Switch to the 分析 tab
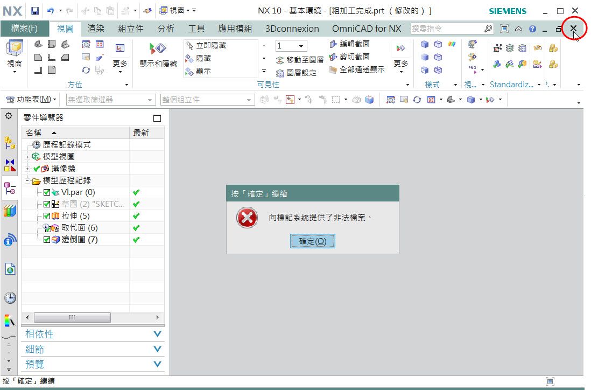Screen dimensions: 591x390 (x=166, y=29)
